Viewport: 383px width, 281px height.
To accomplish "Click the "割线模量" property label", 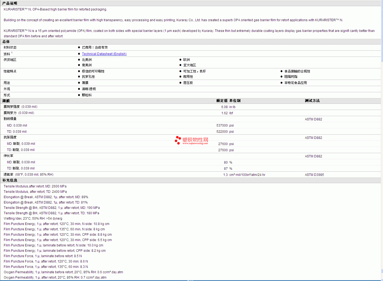I will click(10, 119).
